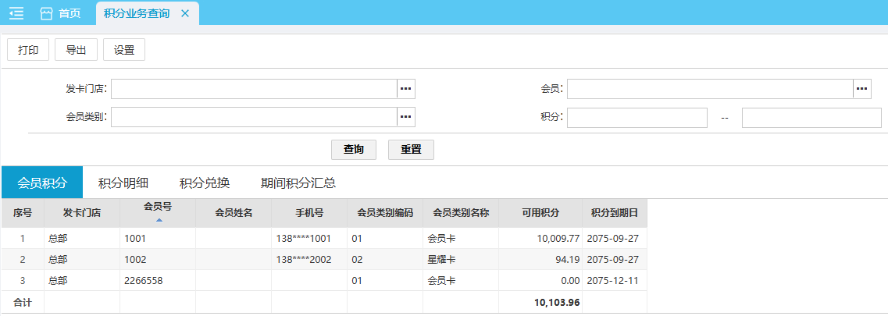Collapse the sidebar menu icon

tap(16, 13)
